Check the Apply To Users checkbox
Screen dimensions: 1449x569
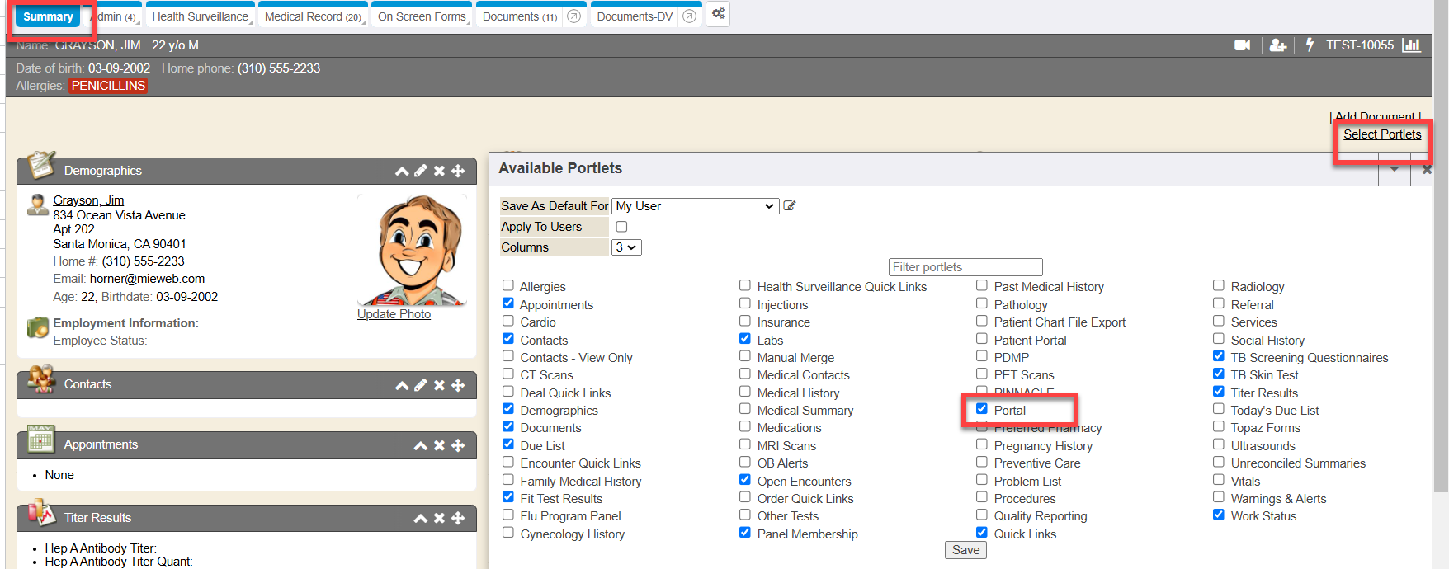(x=621, y=227)
